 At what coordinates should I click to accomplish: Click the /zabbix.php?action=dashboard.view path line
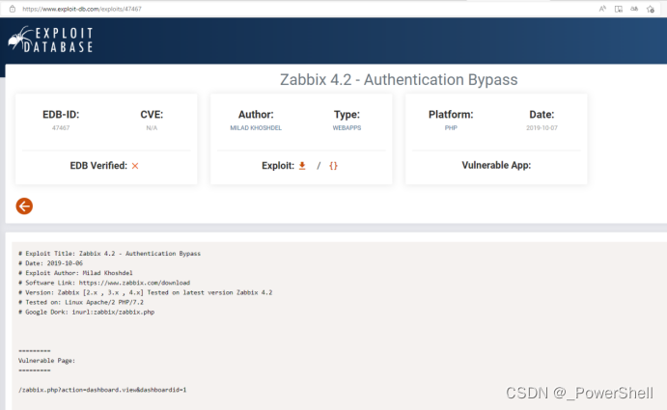(102, 390)
